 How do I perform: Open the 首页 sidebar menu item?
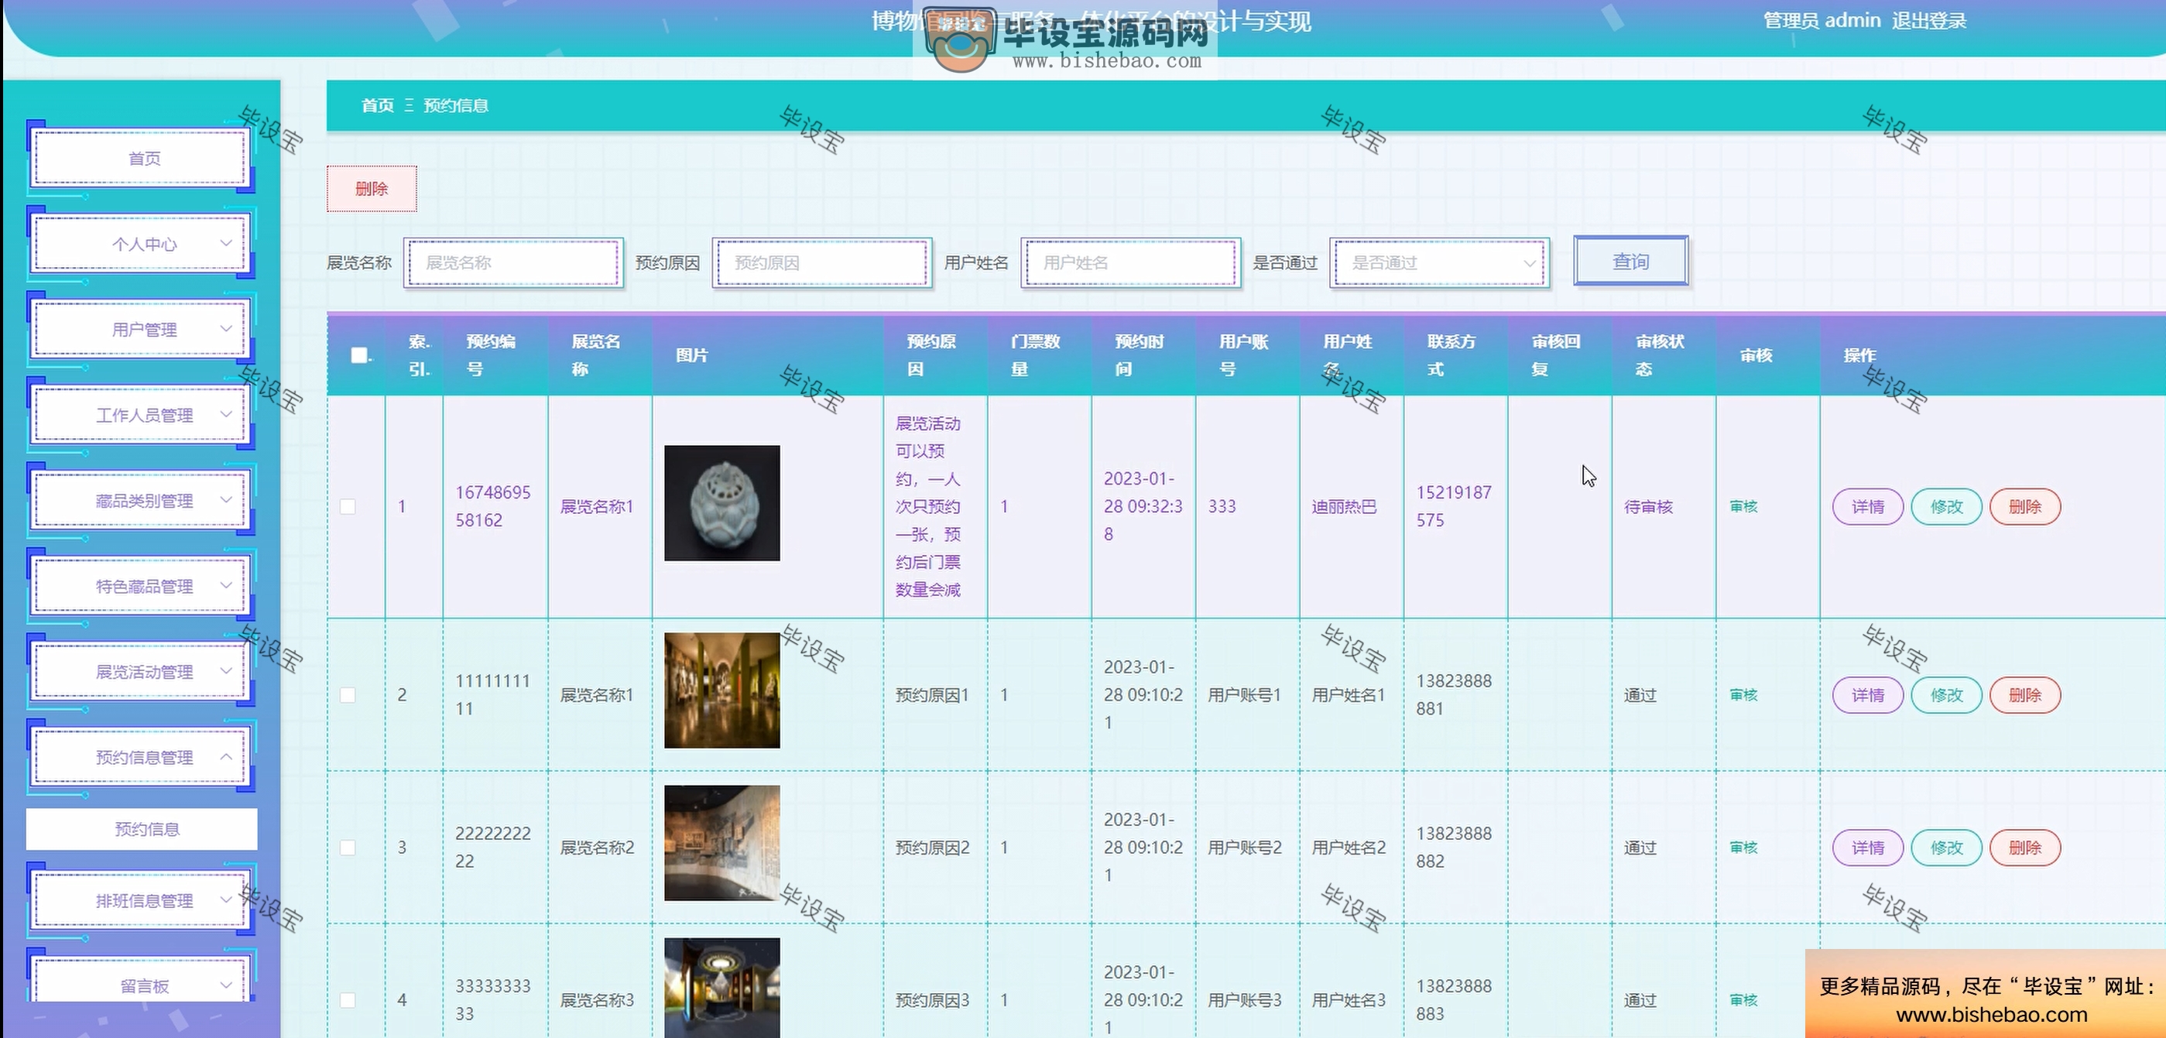[x=141, y=158]
